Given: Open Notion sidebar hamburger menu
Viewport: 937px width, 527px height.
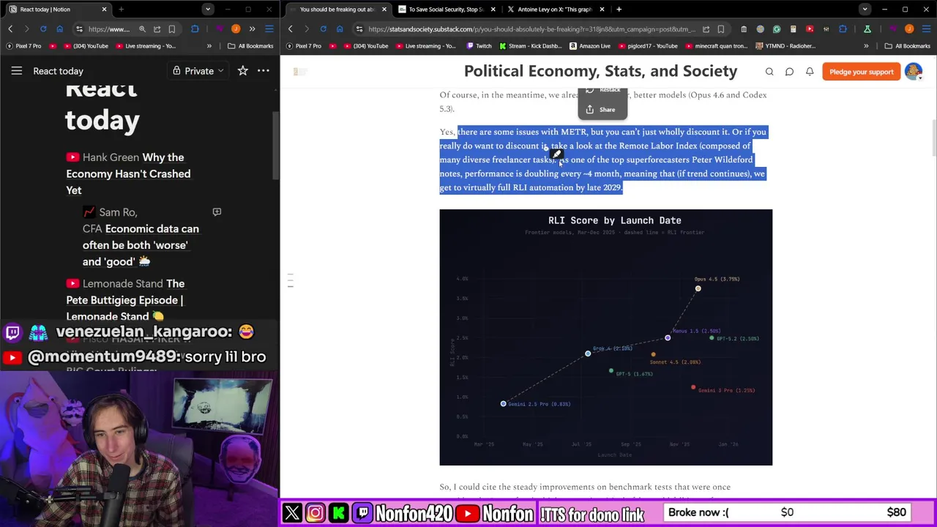Looking at the screenshot, I should (17, 71).
